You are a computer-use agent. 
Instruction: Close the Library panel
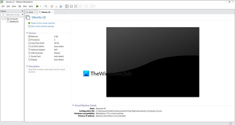(22, 11)
